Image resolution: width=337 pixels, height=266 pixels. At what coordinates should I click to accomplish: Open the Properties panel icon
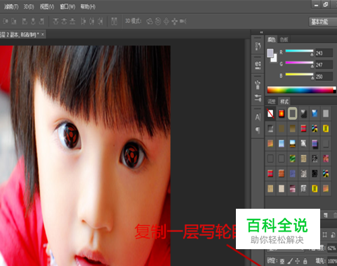pos(258,65)
